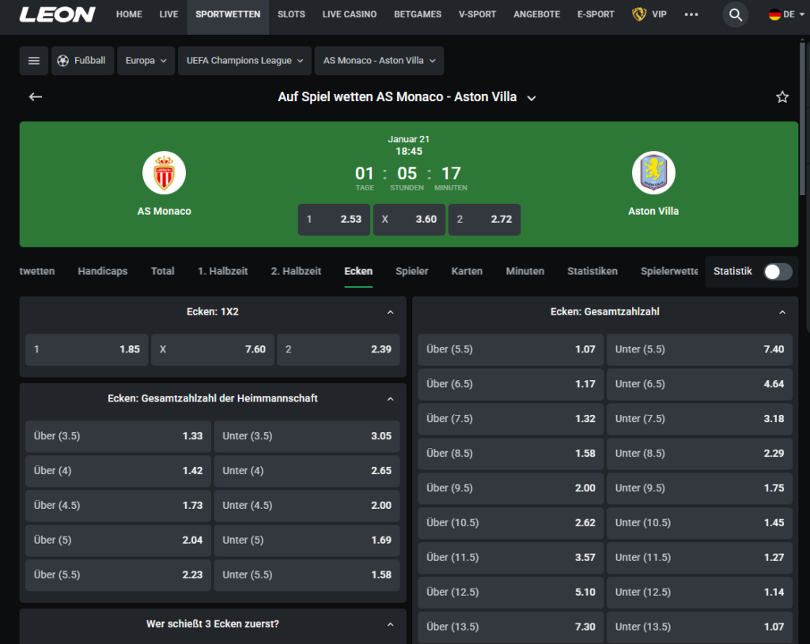This screenshot has width=810, height=644.
Task: Toggle the Statistik switch
Action: 778,272
